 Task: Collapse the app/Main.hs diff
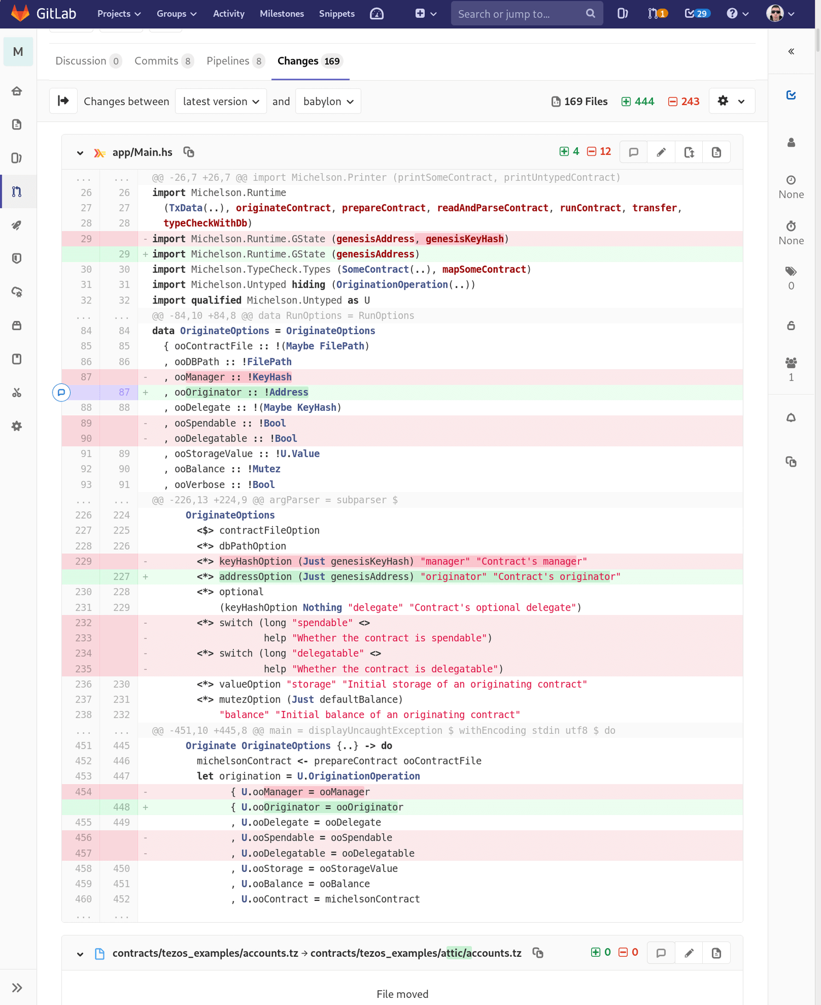80,153
